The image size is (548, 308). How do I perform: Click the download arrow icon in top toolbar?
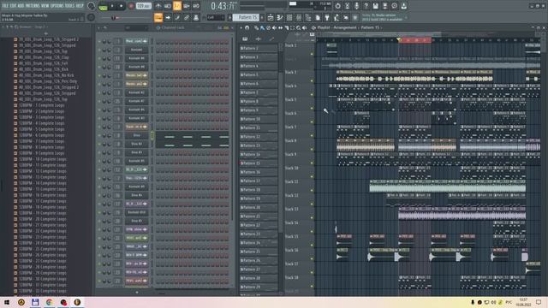click(x=403, y=6)
